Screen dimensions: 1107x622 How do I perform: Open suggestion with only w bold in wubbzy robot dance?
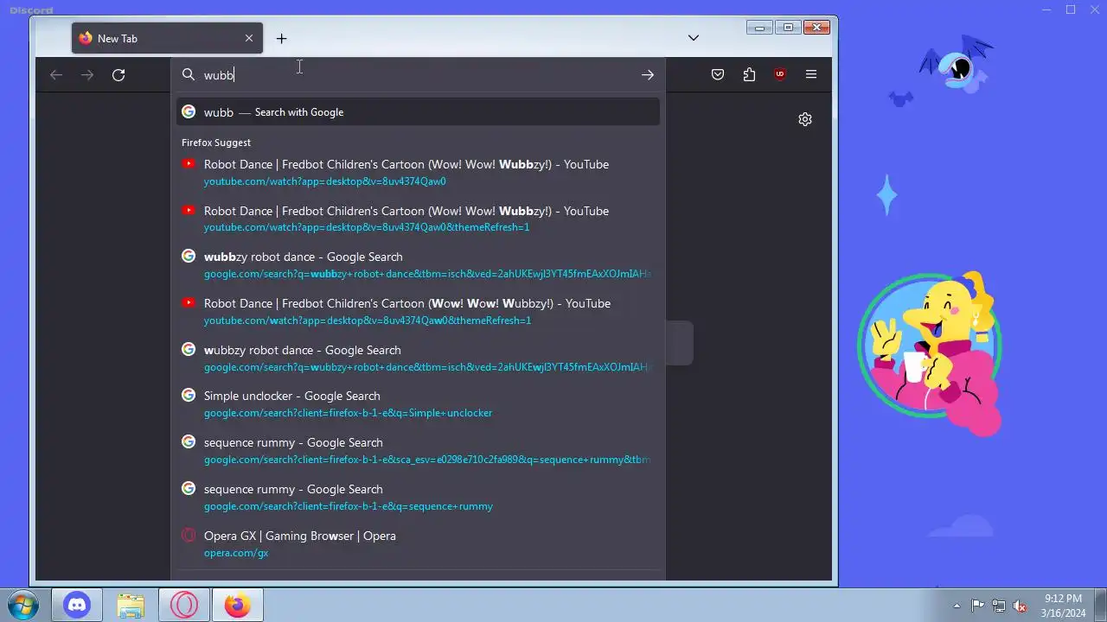coord(419,359)
